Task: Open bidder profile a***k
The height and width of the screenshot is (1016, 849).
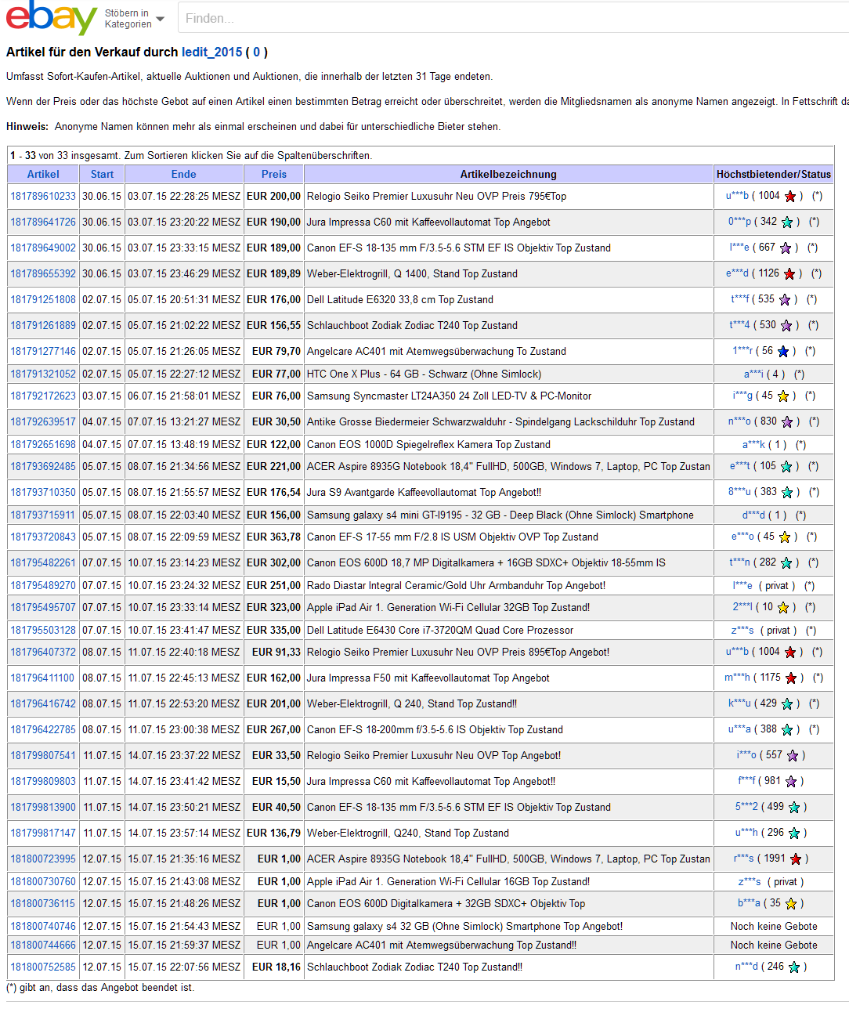Action: tap(753, 445)
